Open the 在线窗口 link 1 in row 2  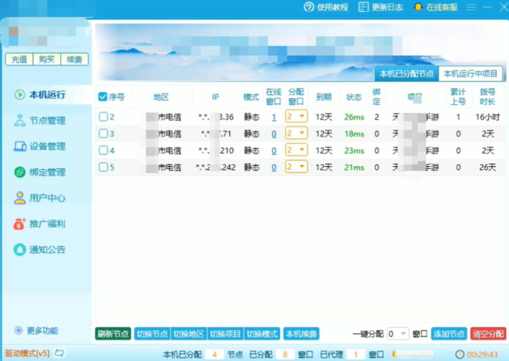click(x=274, y=117)
